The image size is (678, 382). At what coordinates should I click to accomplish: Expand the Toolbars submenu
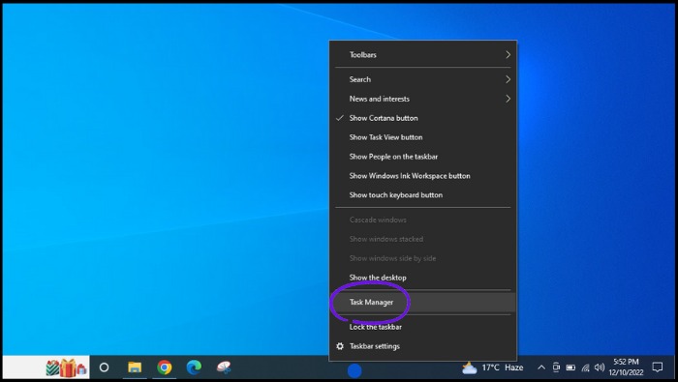(423, 55)
